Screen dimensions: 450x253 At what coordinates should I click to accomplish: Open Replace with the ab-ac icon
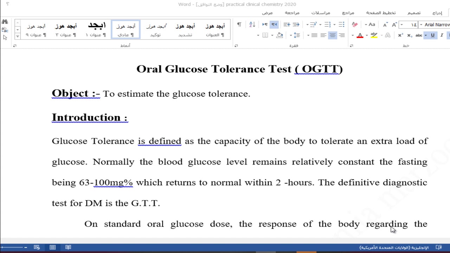click(5, 30)
